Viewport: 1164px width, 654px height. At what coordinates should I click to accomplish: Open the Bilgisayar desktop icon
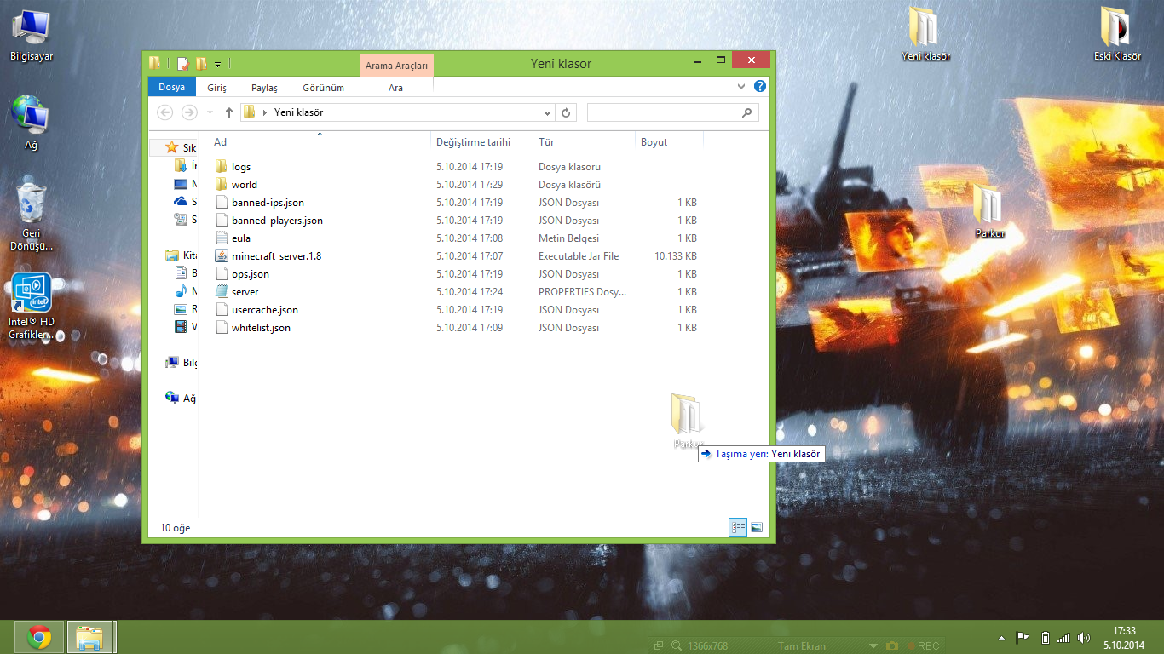coord(32,36)
